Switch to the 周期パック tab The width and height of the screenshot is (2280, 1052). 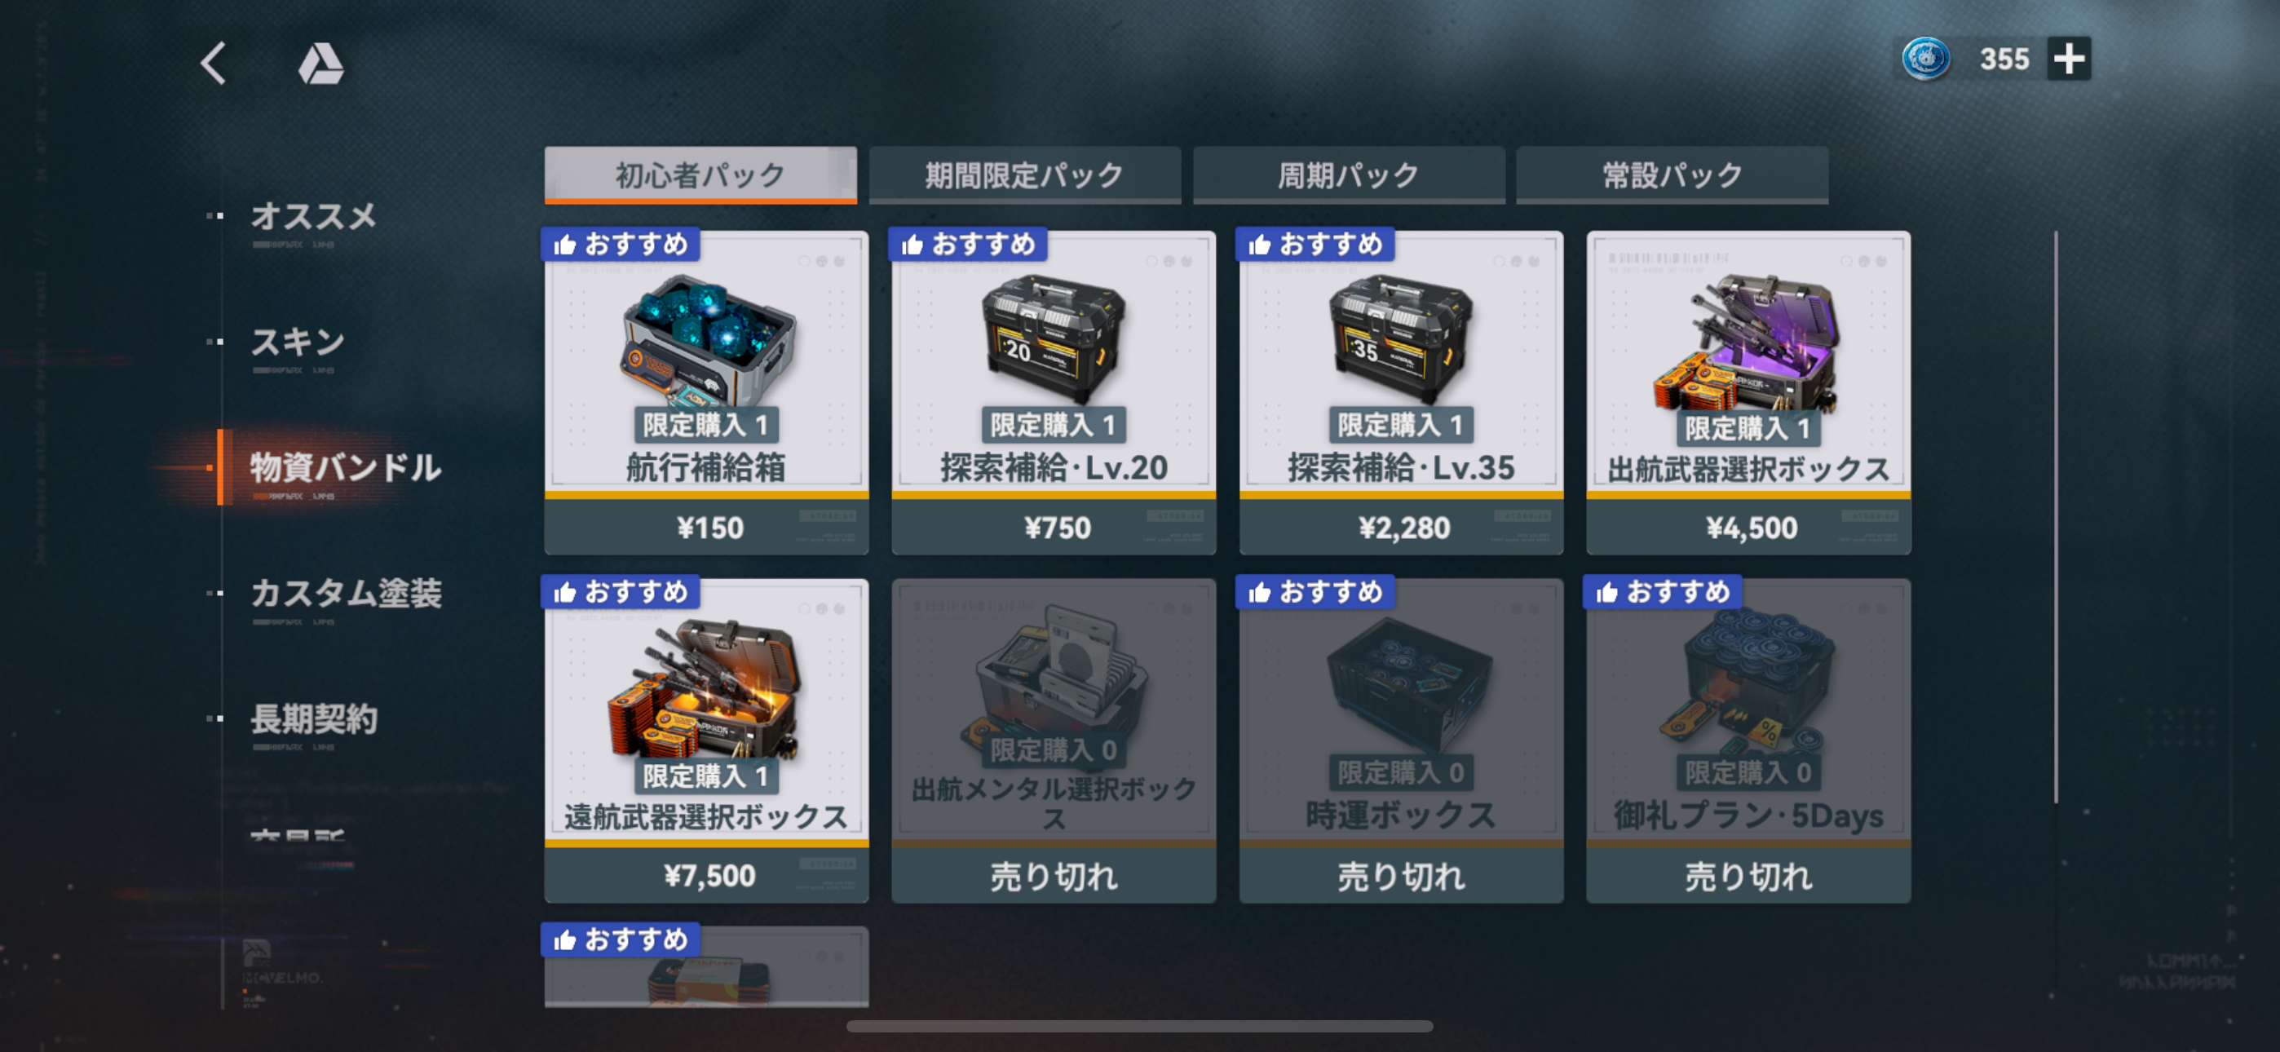(x=1348, y=175)
